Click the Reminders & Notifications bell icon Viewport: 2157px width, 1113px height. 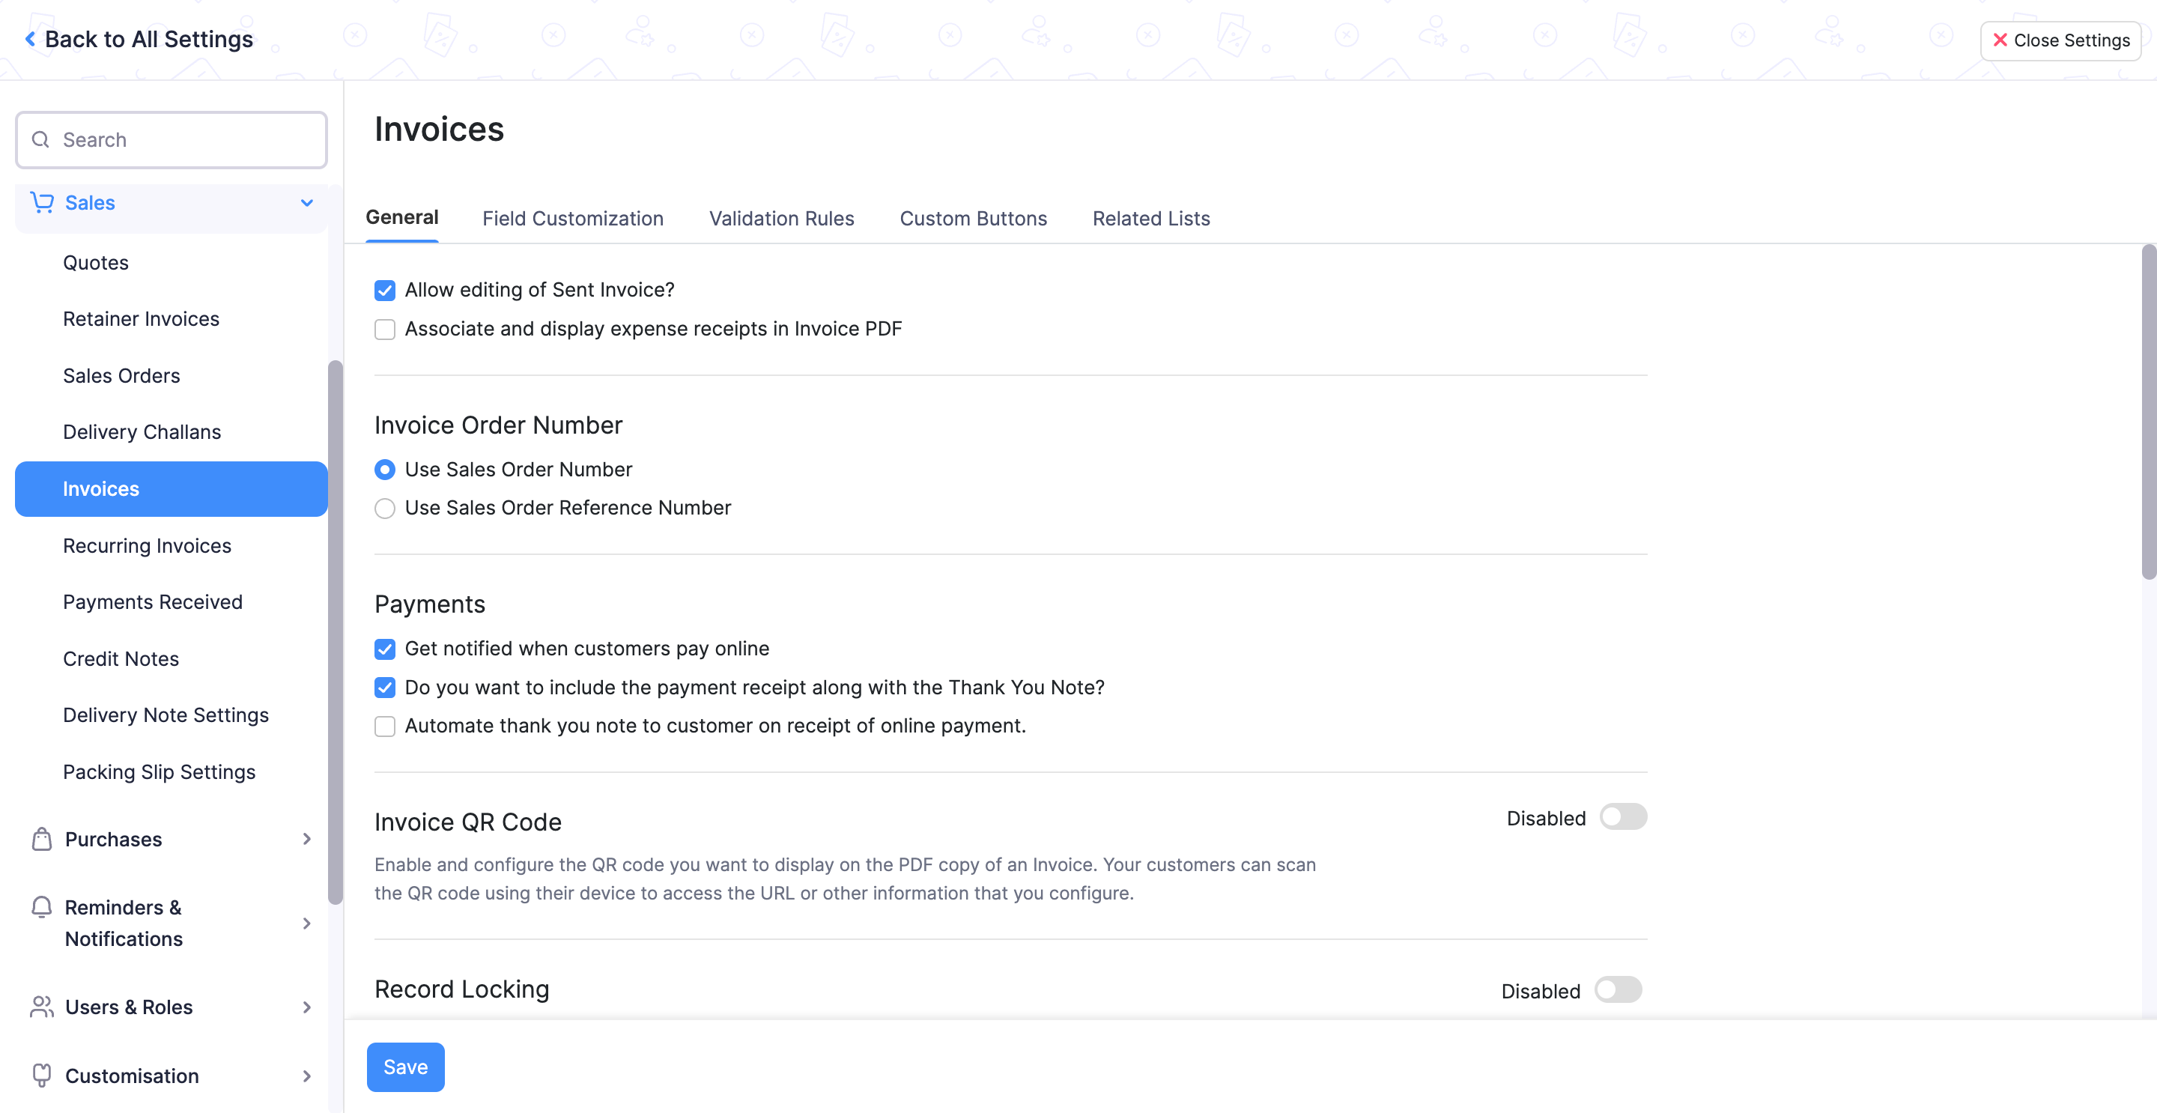pyautogui.click(x=41, y=907)
